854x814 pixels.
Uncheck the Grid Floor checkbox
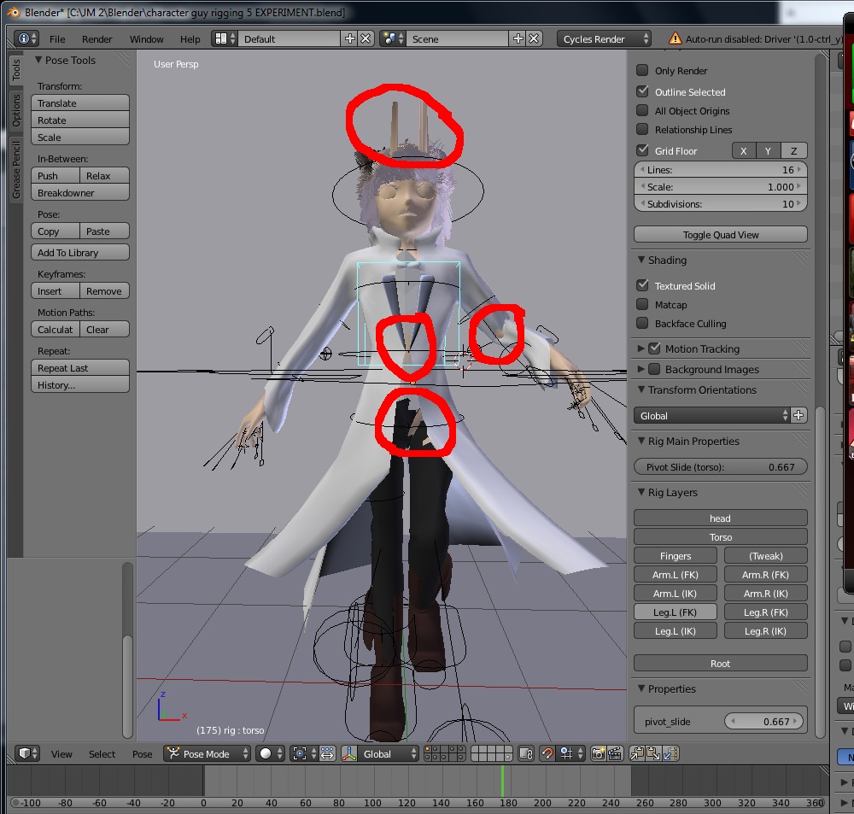[x=643, y=149]
